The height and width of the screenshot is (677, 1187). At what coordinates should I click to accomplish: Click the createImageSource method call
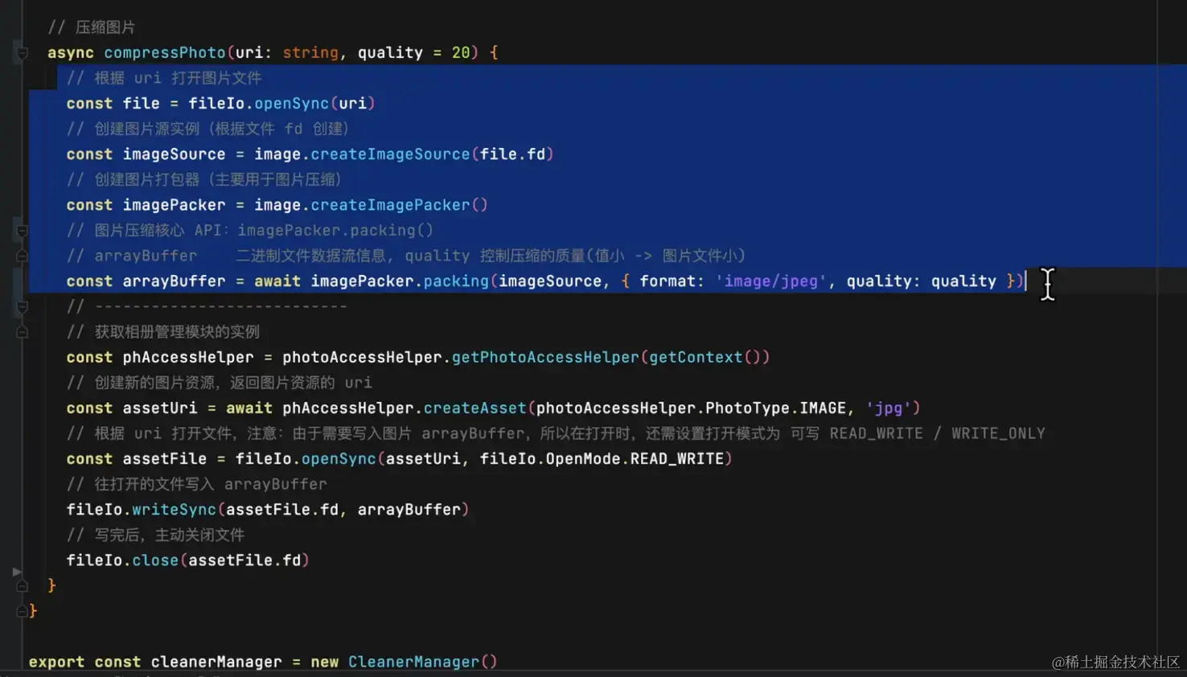tap(390, 154)
